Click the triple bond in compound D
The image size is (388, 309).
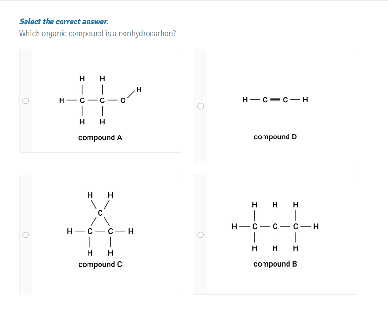tap(275, 99)
